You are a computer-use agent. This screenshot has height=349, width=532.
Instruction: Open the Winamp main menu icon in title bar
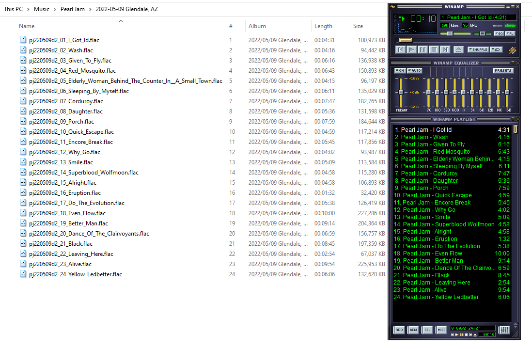pyautogui.click(x=393, y=6)
